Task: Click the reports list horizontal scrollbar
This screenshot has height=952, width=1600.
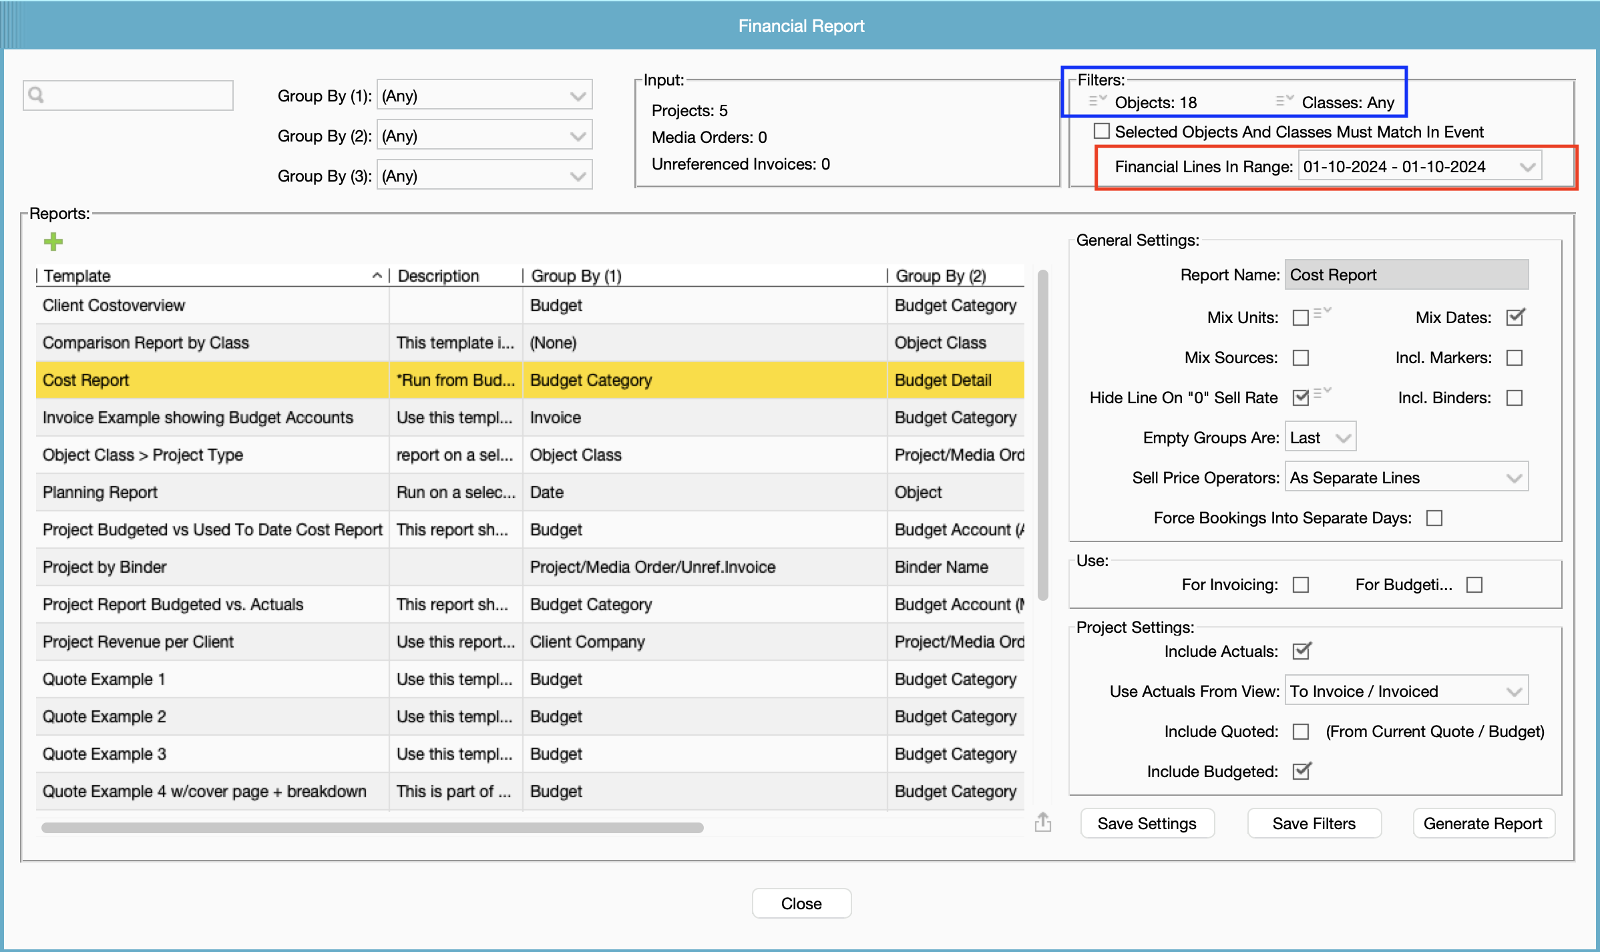Action: coord(372,828)
